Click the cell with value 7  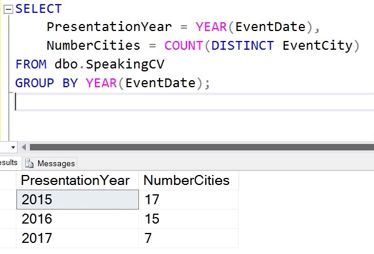tap(188, 238)
